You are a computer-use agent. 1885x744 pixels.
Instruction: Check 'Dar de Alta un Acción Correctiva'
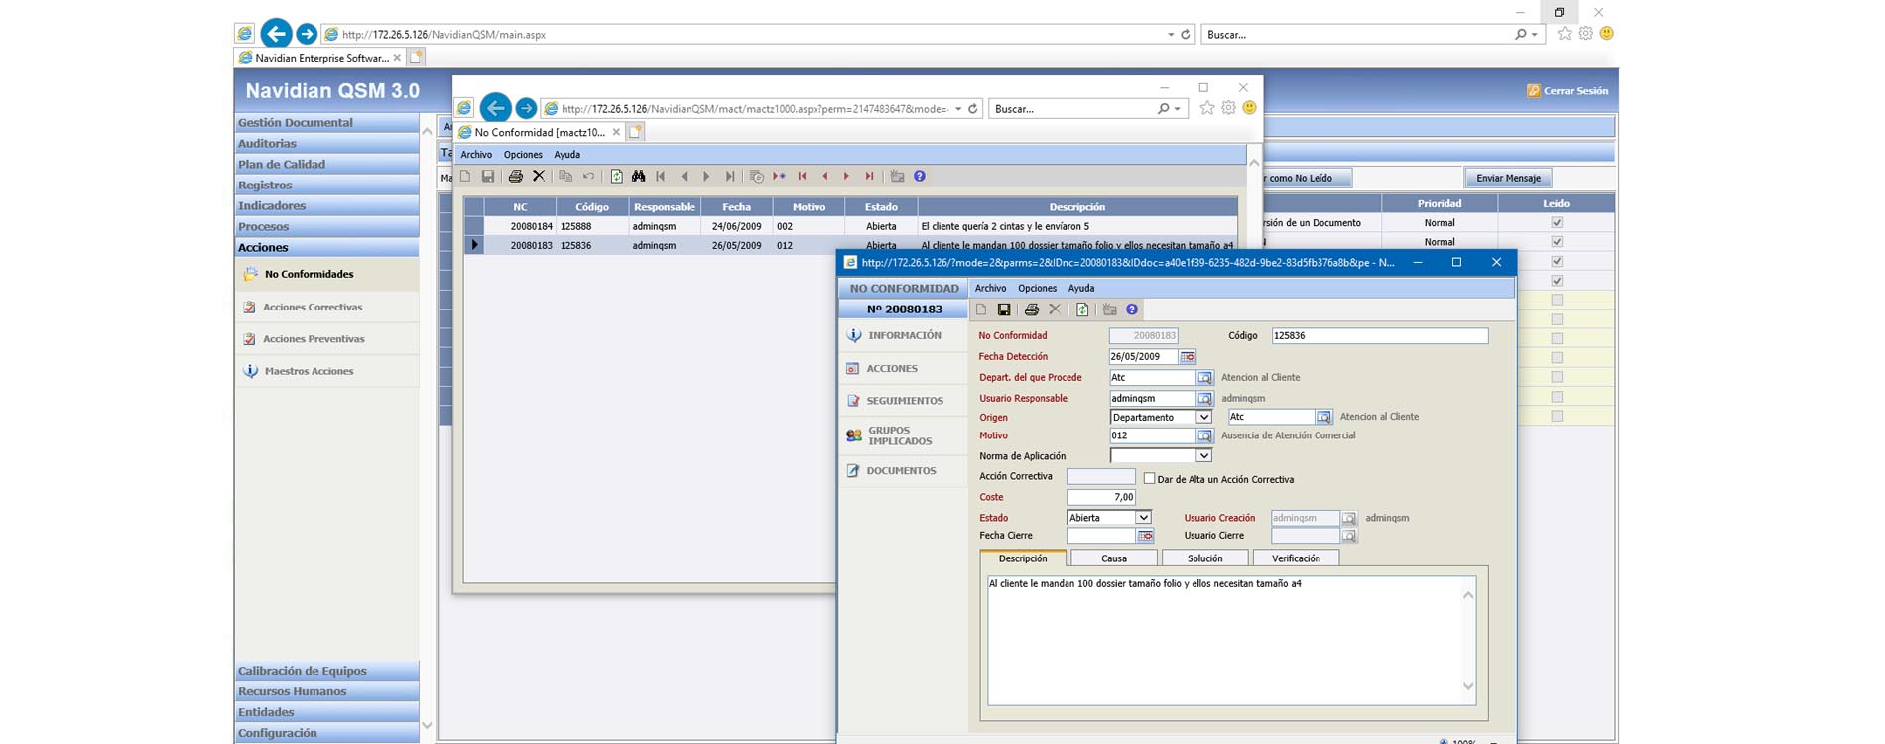tap(1149, 479)
